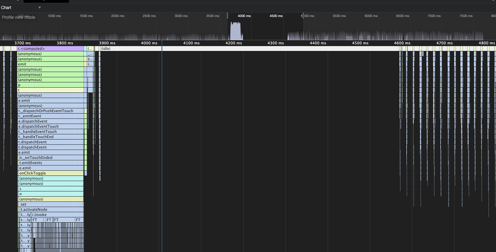Open the Chart view mode dropdown
Image resolution: width=496 pixels, height=252 pixels.
(21, 8)
